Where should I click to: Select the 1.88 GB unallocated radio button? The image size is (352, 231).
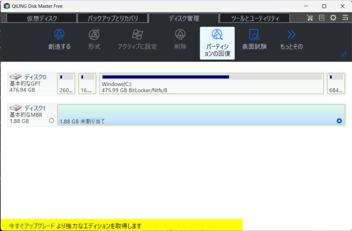click(x=339, y=121)
